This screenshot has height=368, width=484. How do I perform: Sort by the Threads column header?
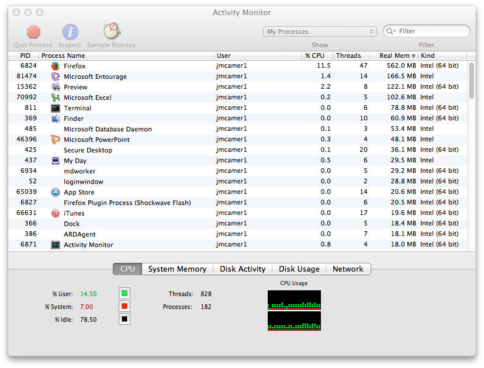[x=351, y=55]
